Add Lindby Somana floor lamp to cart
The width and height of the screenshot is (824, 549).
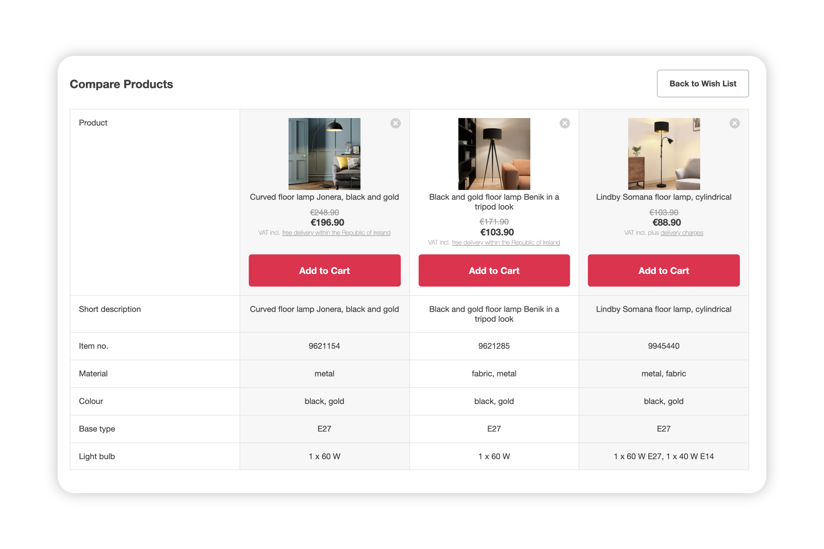coord(664,271)
